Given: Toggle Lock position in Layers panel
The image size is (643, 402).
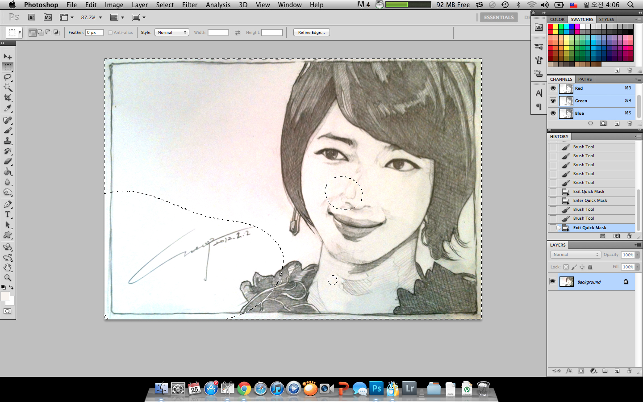Looking at the screenshot, I should point(582,267).
